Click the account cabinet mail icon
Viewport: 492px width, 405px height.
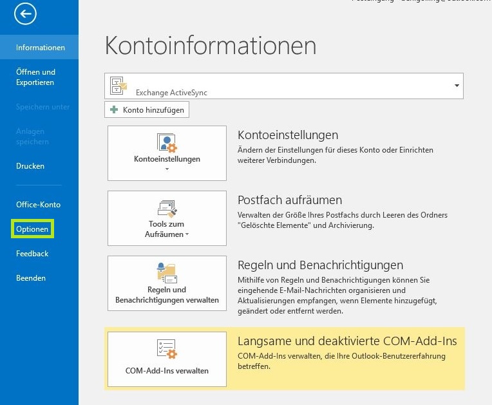[118, 86]
